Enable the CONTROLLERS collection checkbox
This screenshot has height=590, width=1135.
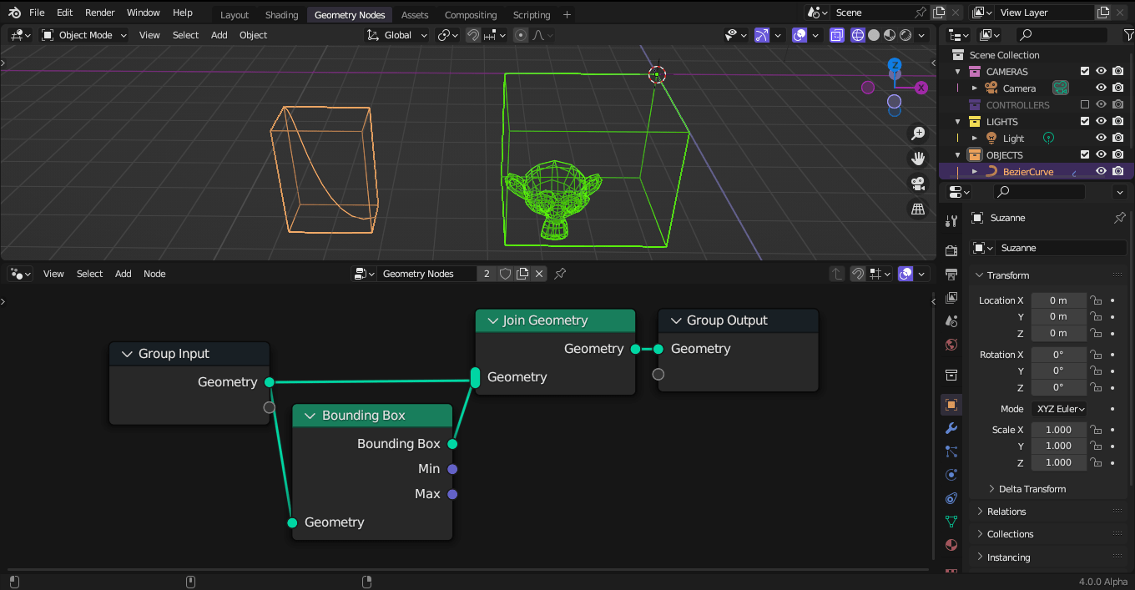click(x=1085, y=103)
